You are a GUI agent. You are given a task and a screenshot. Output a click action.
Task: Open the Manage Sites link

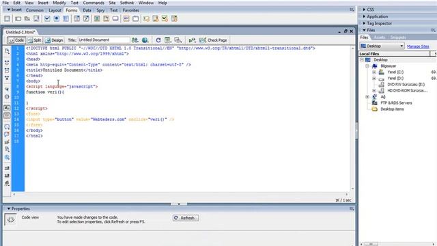pos(418,46)
